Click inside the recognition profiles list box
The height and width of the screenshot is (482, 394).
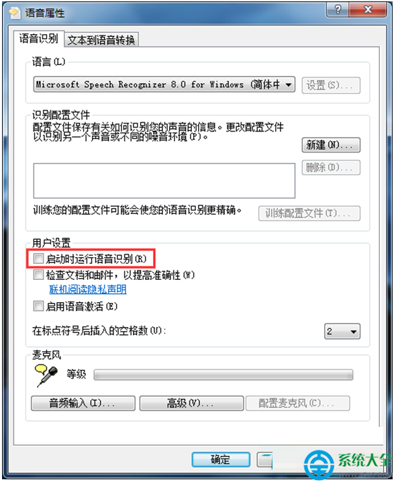pos(164,181)
